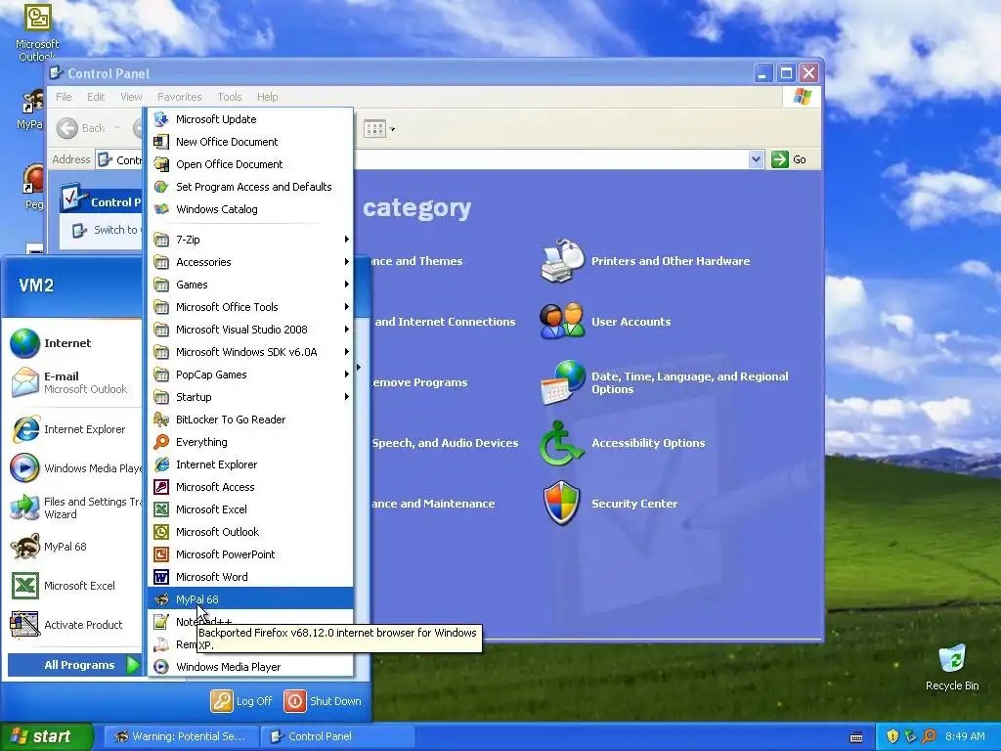
Task: Click the Security Center shield icon
Action: [x=561, y=504]
